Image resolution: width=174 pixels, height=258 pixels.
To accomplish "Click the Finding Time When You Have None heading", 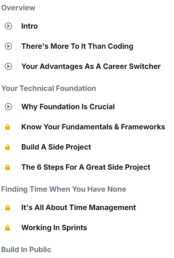I will (x=64, y=189).
